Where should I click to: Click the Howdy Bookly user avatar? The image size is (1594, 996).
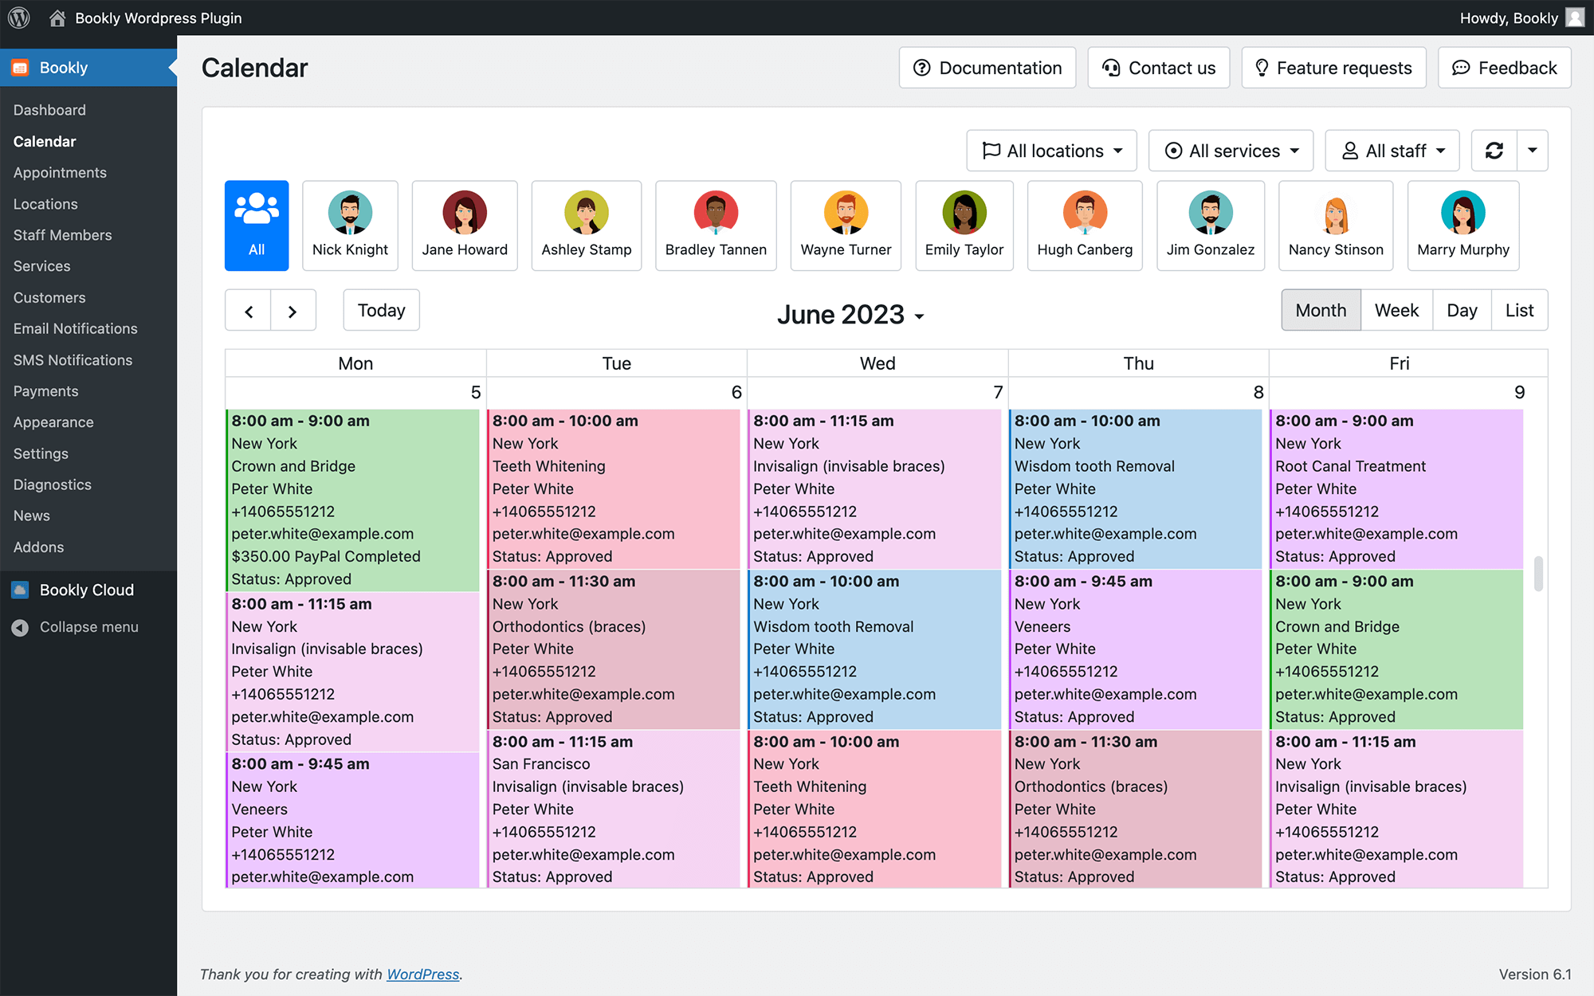tap(1575, 18)
